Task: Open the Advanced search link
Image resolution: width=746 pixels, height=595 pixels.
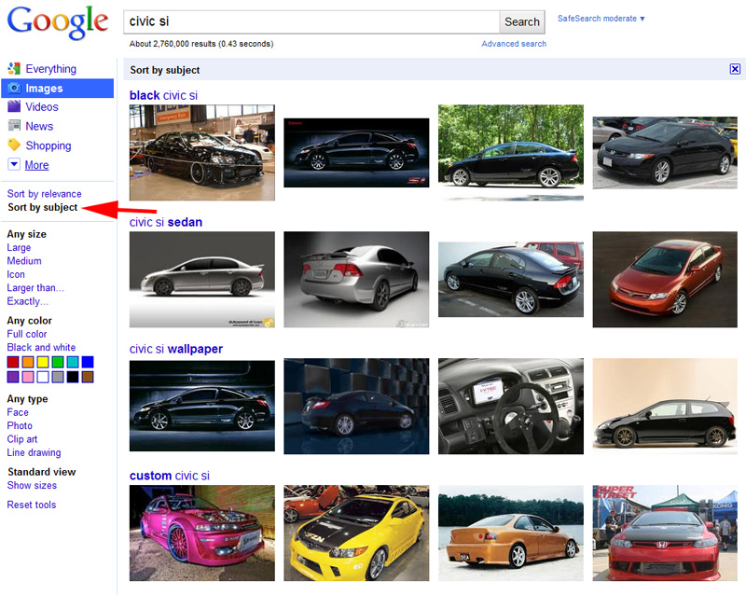Action: (x=514, y=44)
